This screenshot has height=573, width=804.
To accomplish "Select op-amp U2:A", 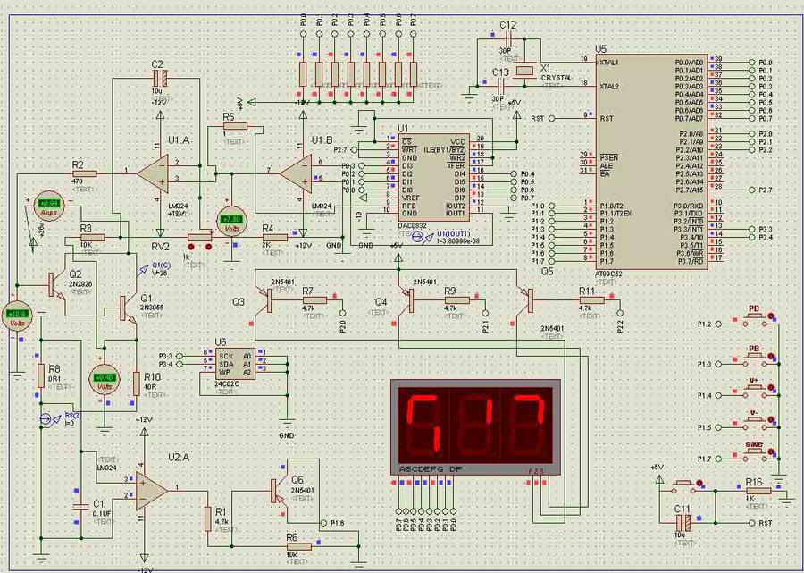I will (x=152, y=491).
